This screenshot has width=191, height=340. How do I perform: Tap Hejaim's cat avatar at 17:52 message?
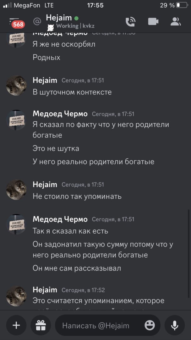coord(16,296)
